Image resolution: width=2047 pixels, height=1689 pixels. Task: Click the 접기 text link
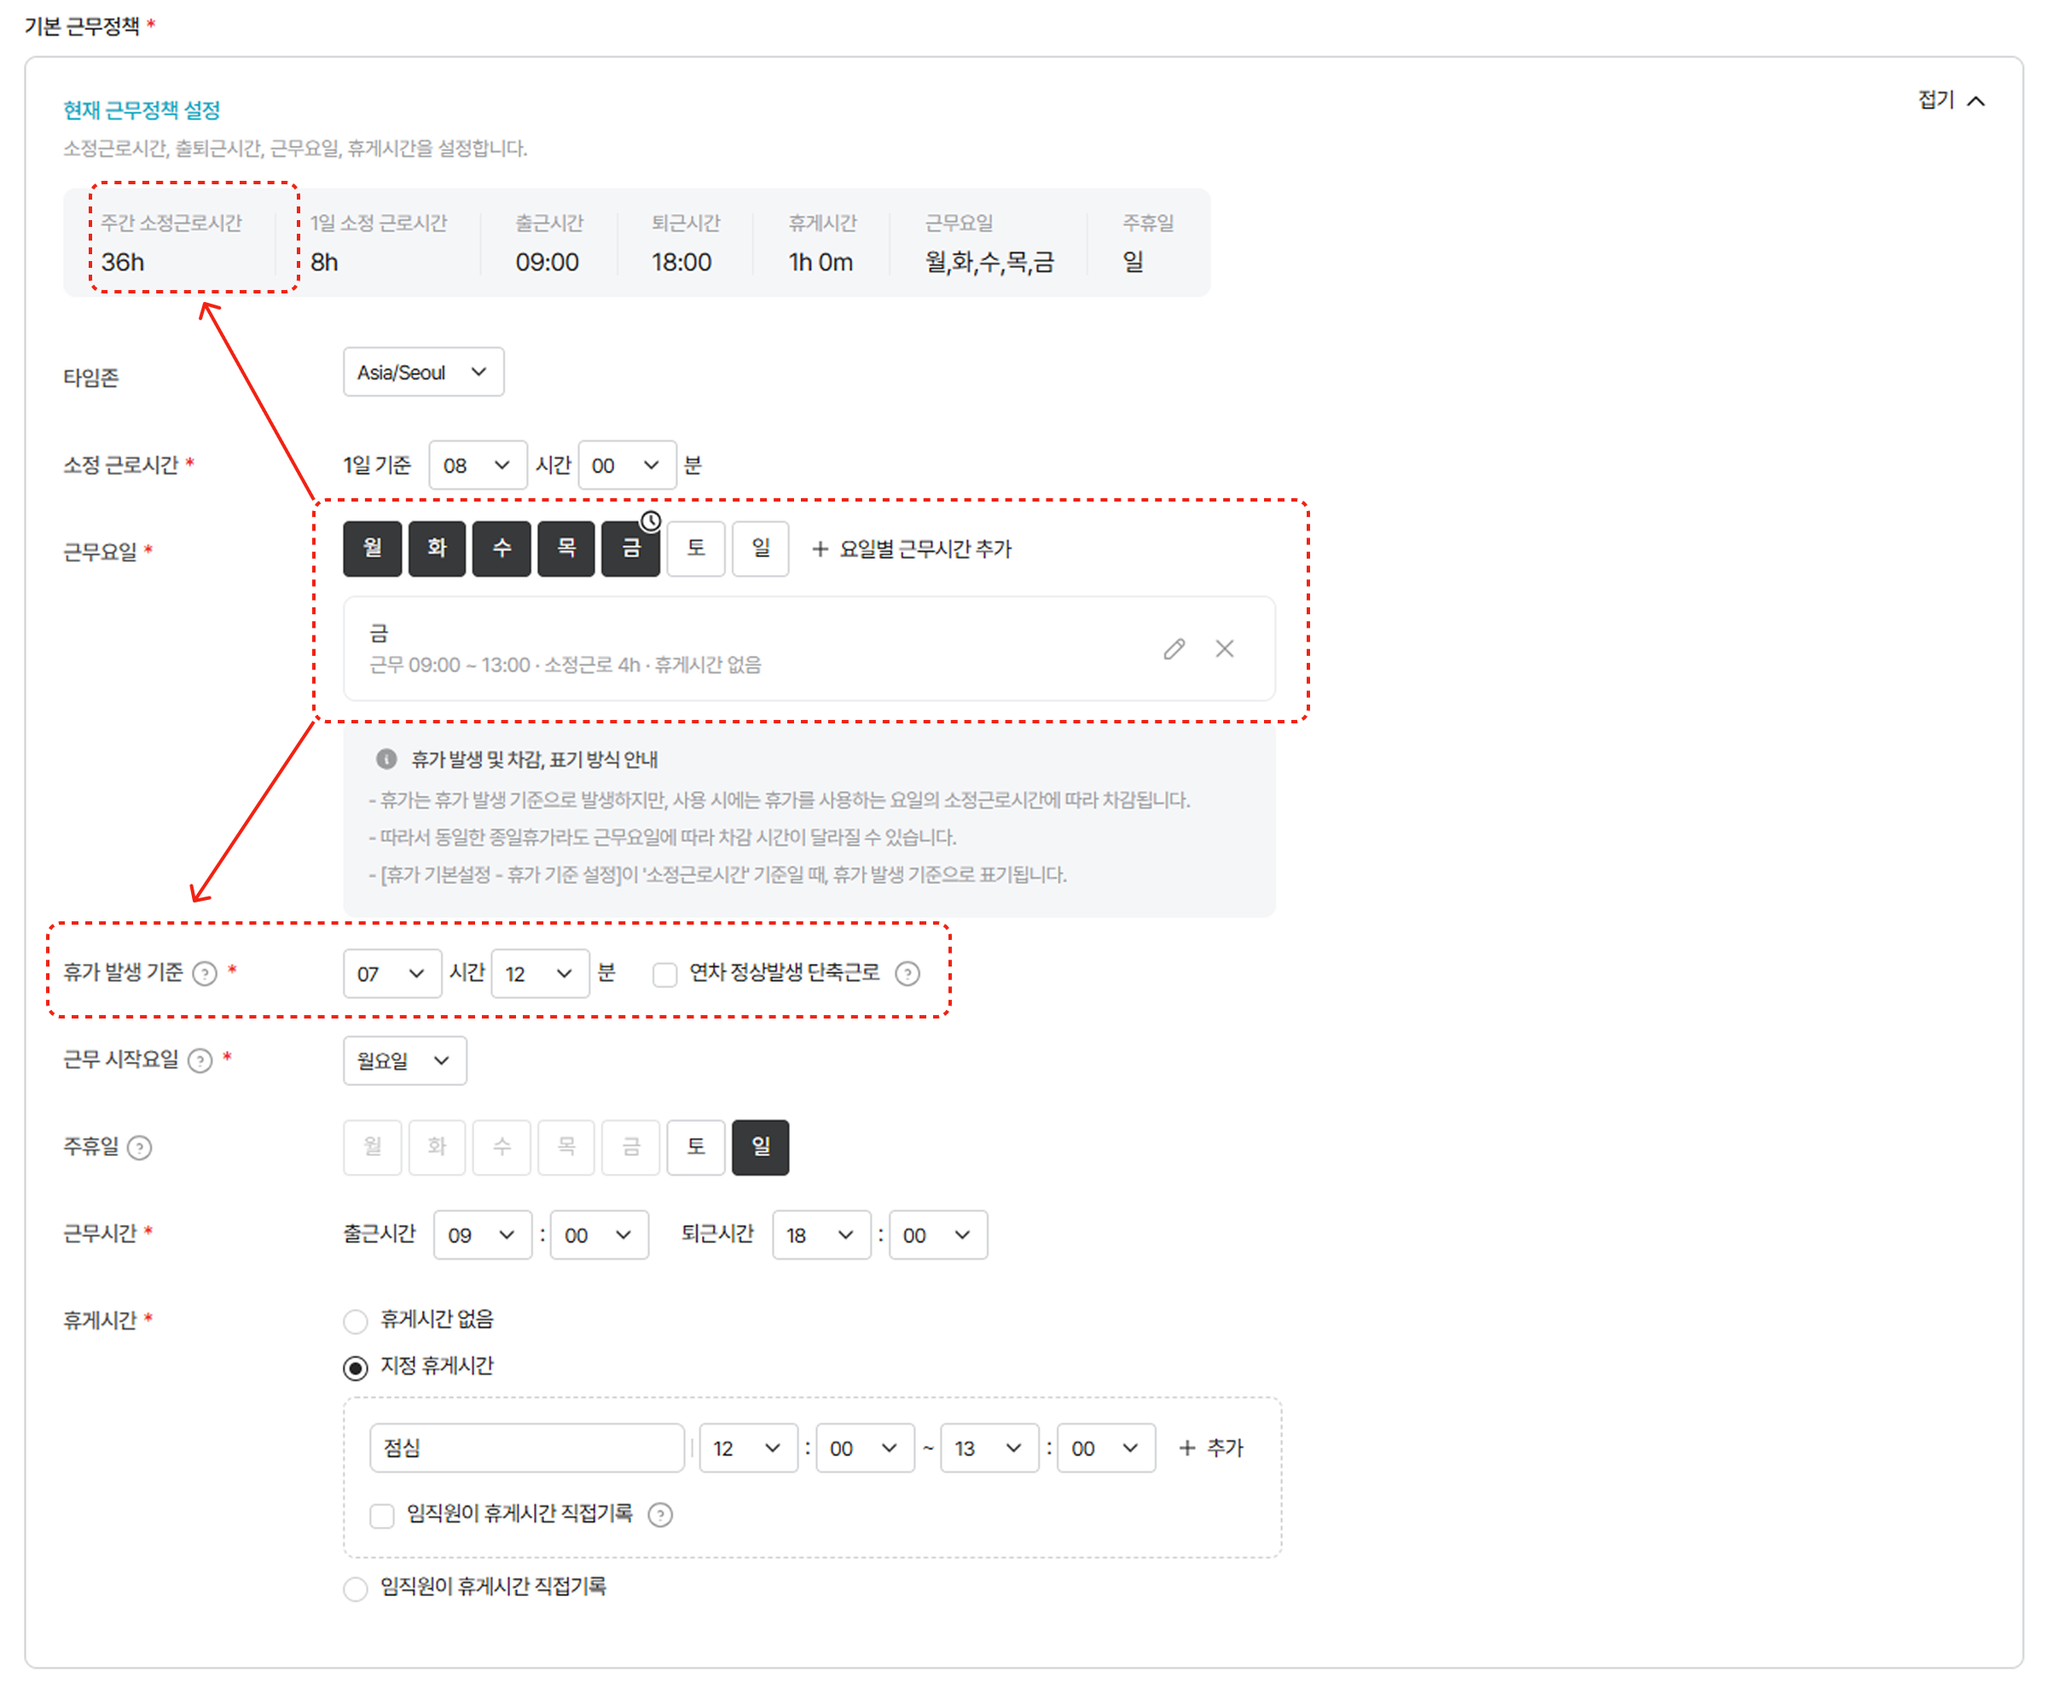(1936, 99)
